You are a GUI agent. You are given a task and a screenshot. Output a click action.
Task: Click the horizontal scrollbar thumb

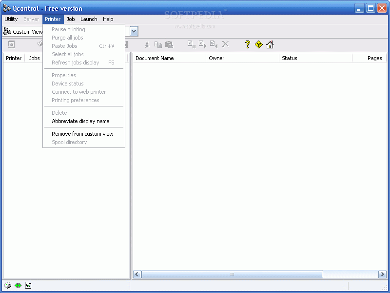click(232, 274)
